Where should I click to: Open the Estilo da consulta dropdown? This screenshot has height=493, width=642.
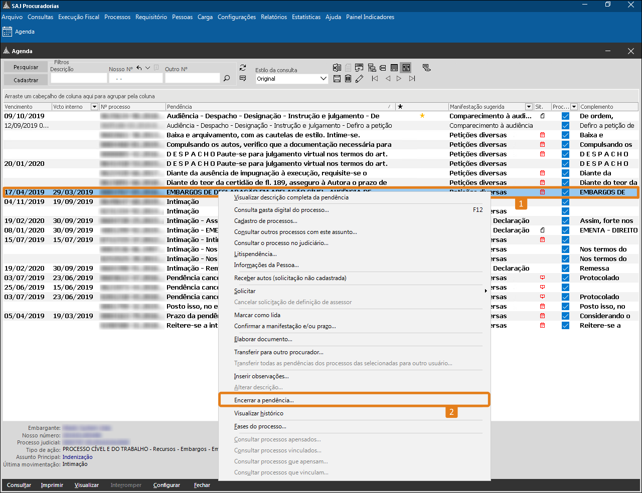coord(323,79)
